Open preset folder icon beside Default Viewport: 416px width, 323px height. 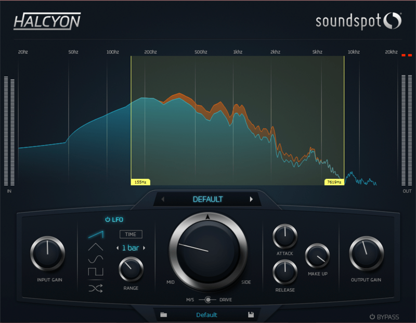tap(163, 315)
